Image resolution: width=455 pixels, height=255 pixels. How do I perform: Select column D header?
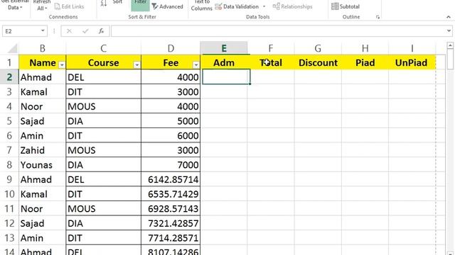coord(171,48)
